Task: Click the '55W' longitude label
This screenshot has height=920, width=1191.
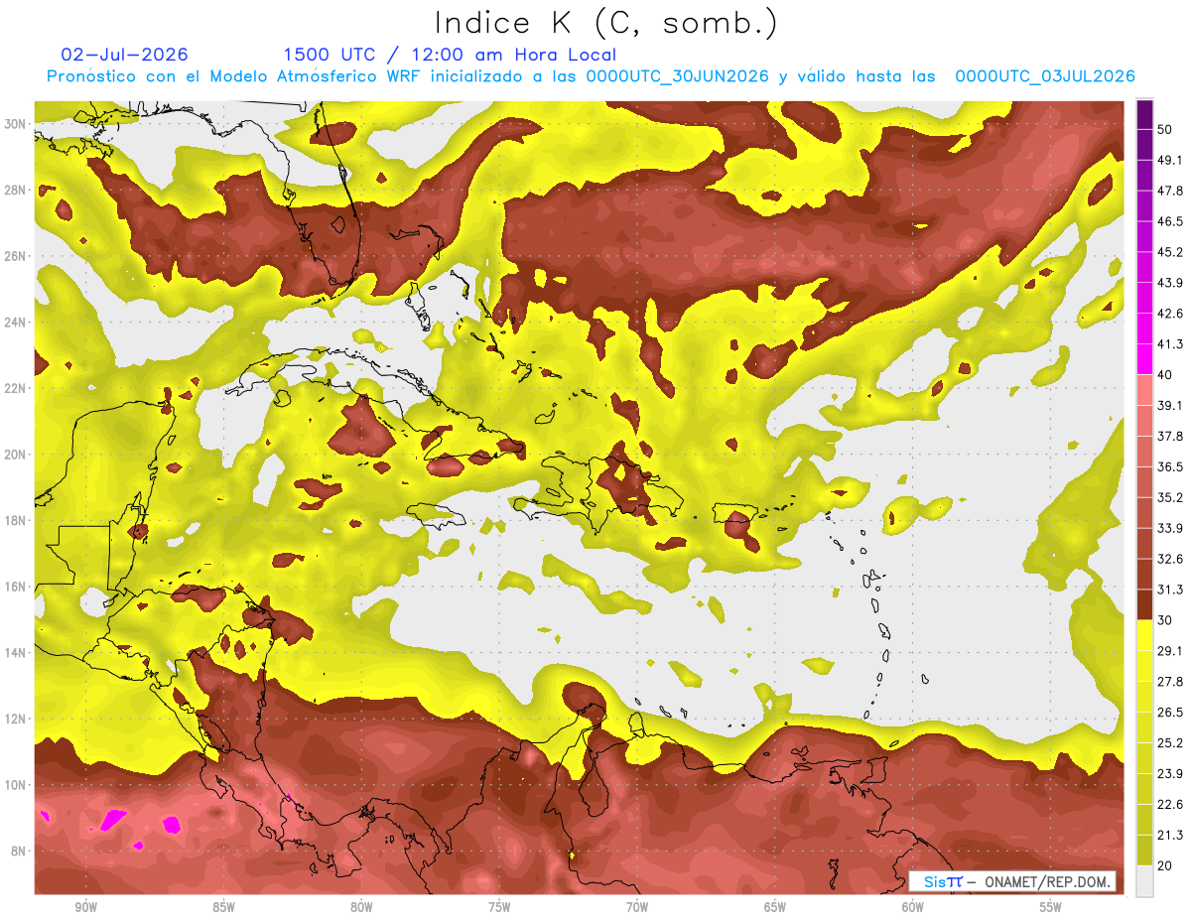Action: [1051, 907]
